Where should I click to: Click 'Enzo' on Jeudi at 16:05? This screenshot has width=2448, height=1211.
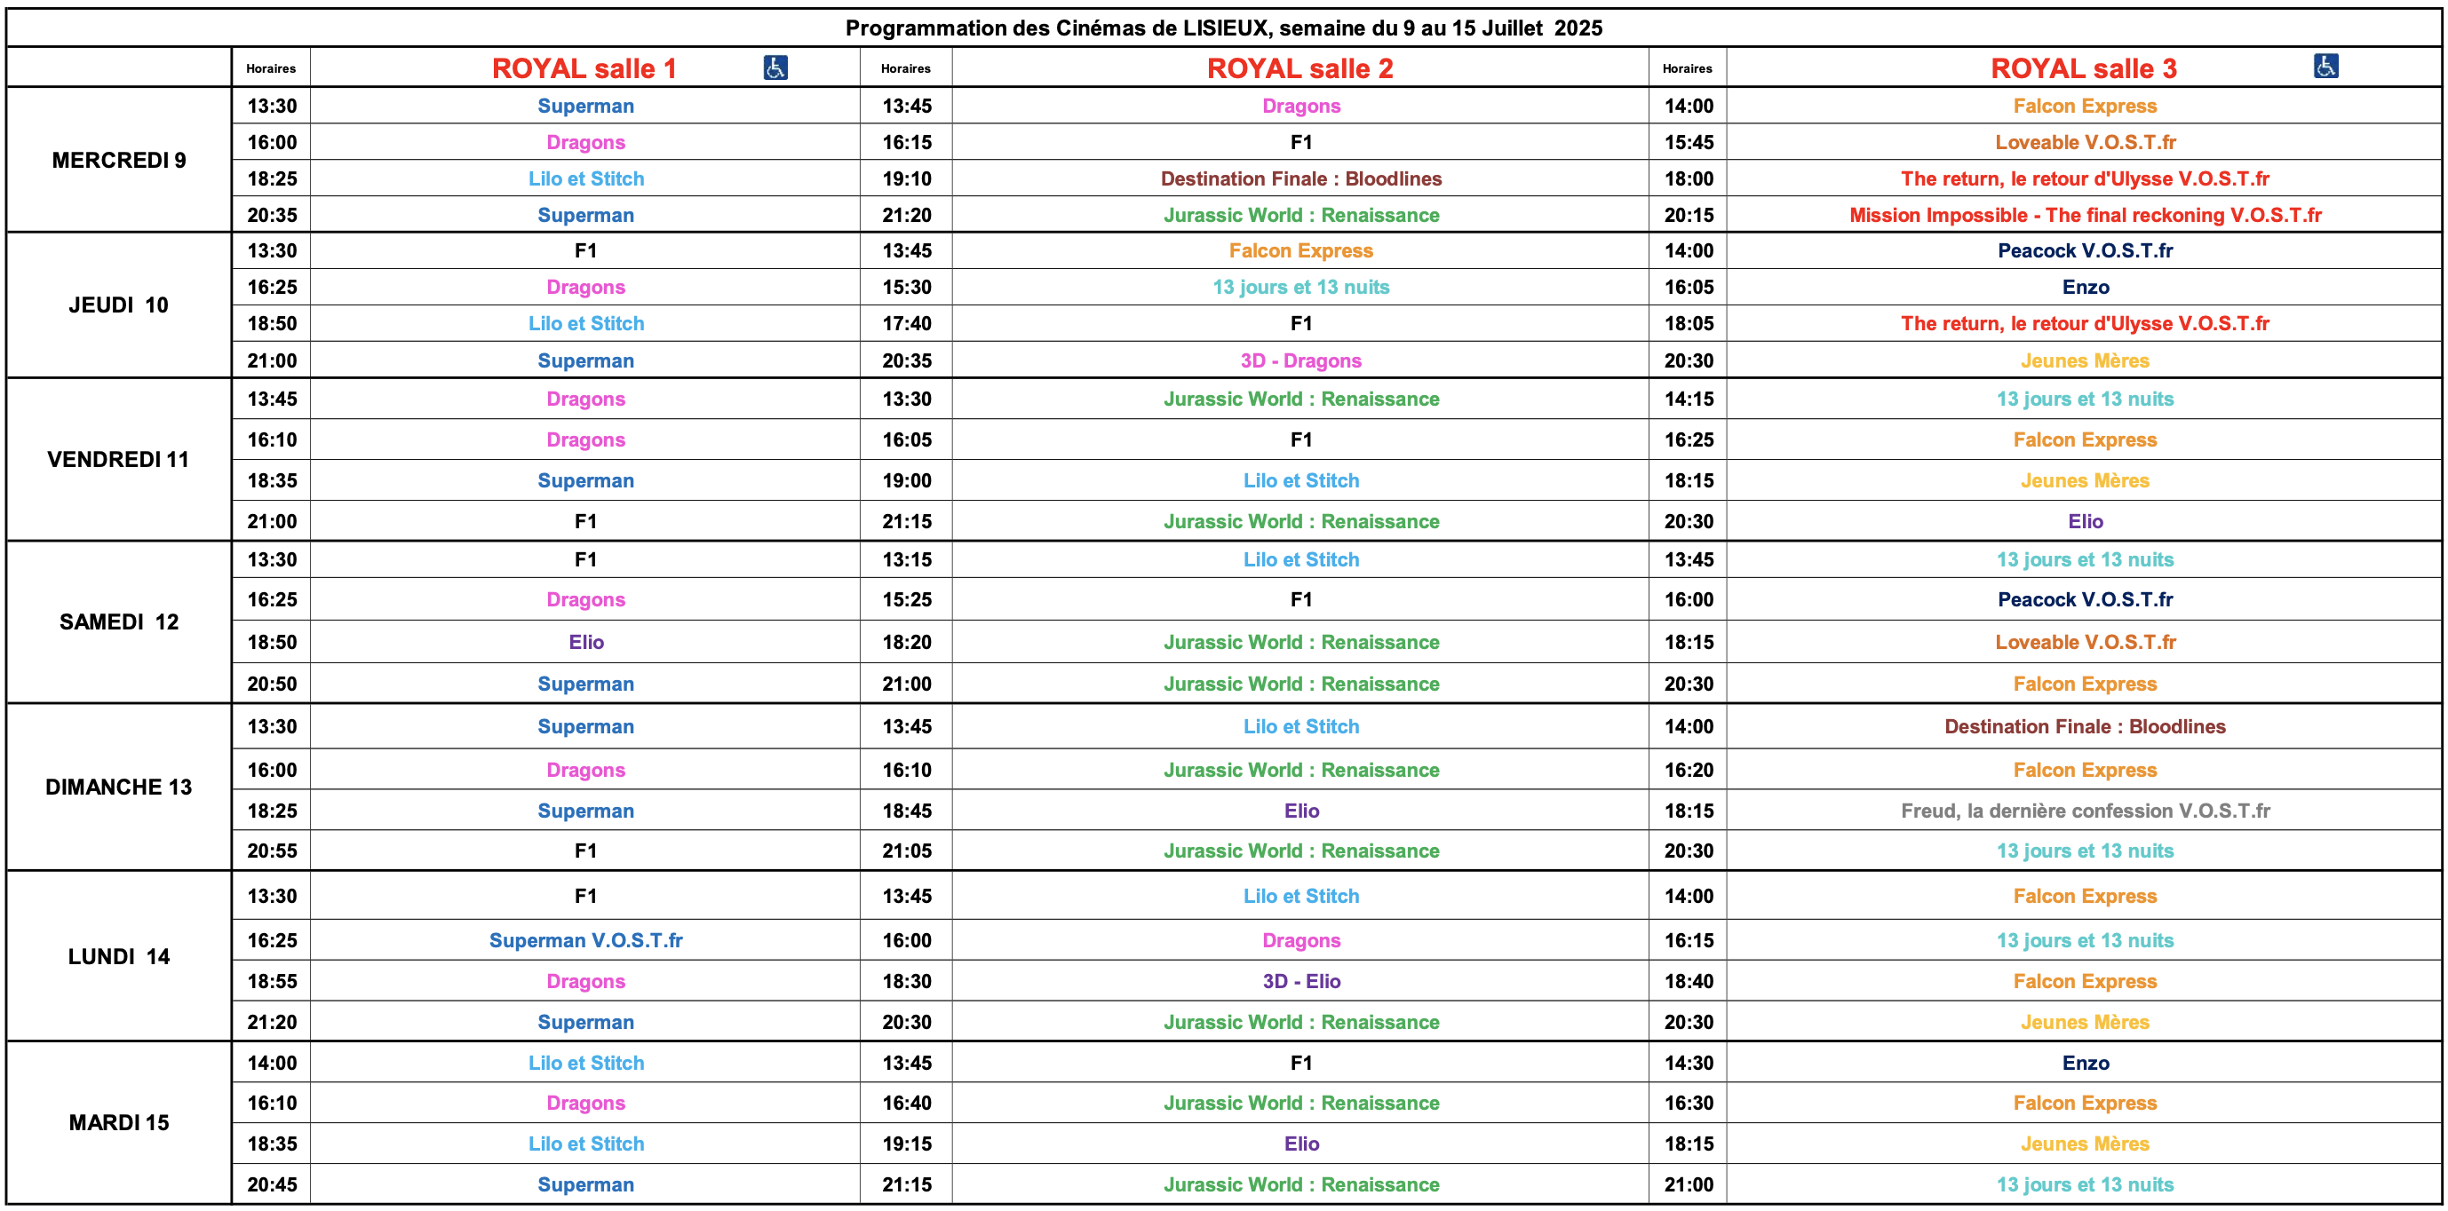(x=2085, y=287)
